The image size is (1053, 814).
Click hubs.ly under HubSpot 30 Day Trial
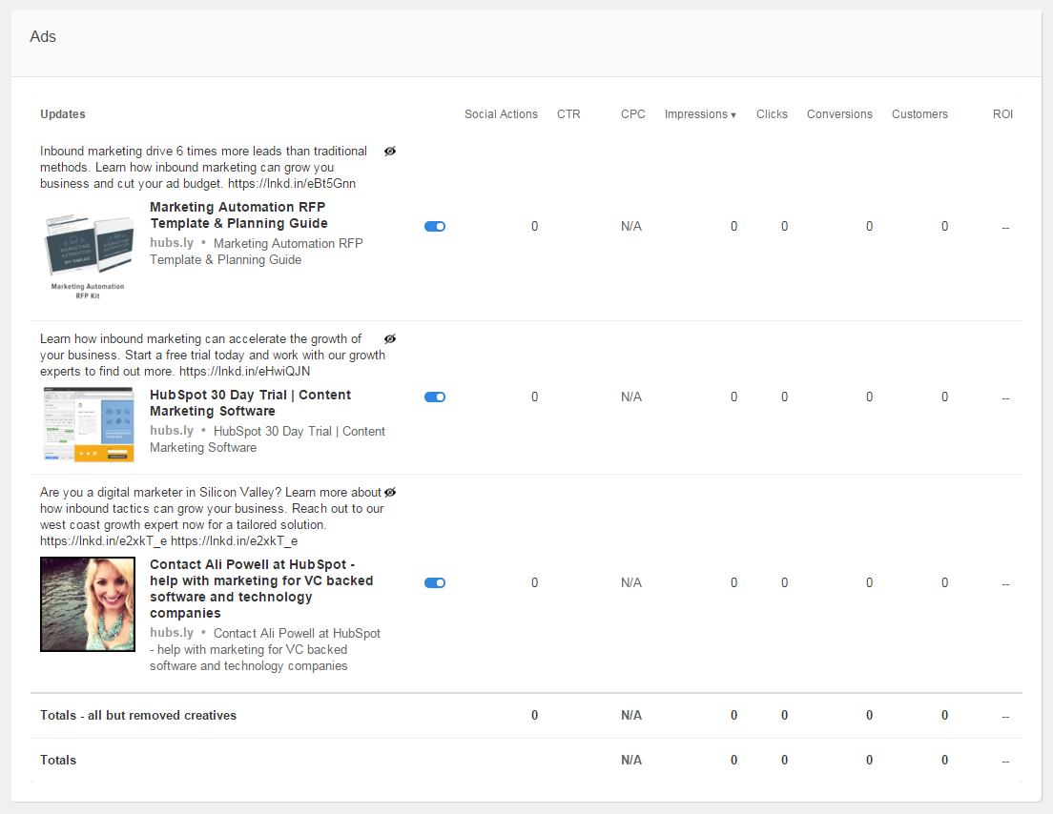pos(172,431)
